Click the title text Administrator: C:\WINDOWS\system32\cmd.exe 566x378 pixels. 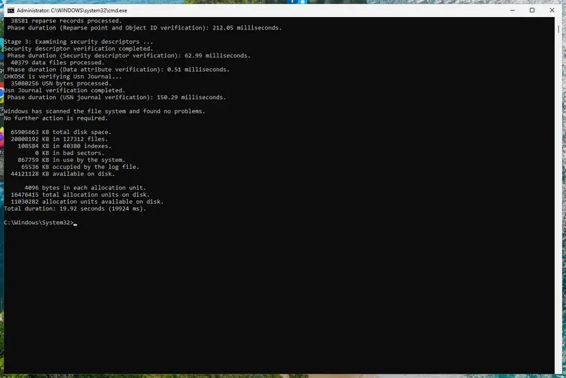[72, 10]
